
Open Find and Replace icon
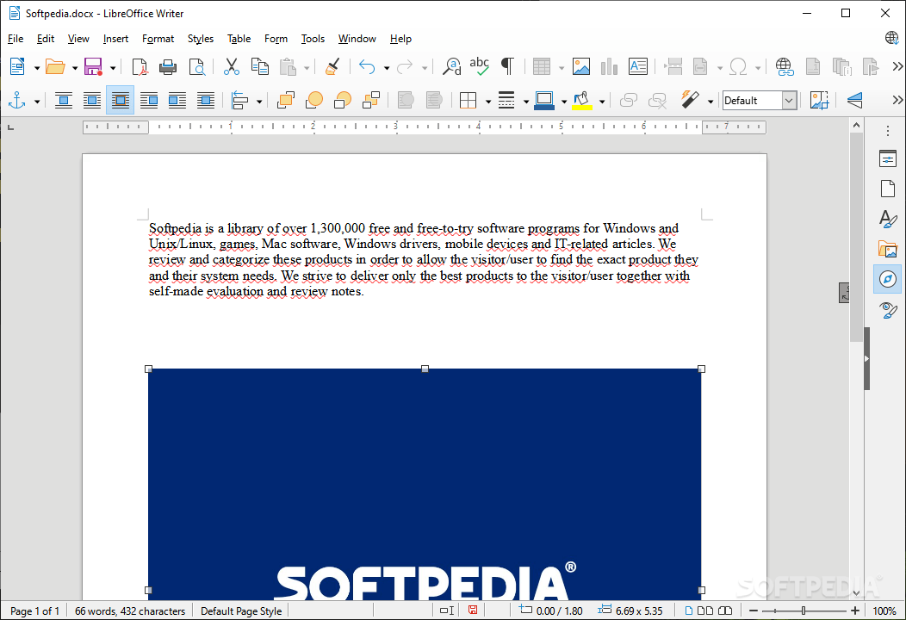[x=451, y=66]
